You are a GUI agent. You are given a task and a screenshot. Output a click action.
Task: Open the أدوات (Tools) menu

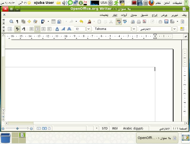[124, 15]
